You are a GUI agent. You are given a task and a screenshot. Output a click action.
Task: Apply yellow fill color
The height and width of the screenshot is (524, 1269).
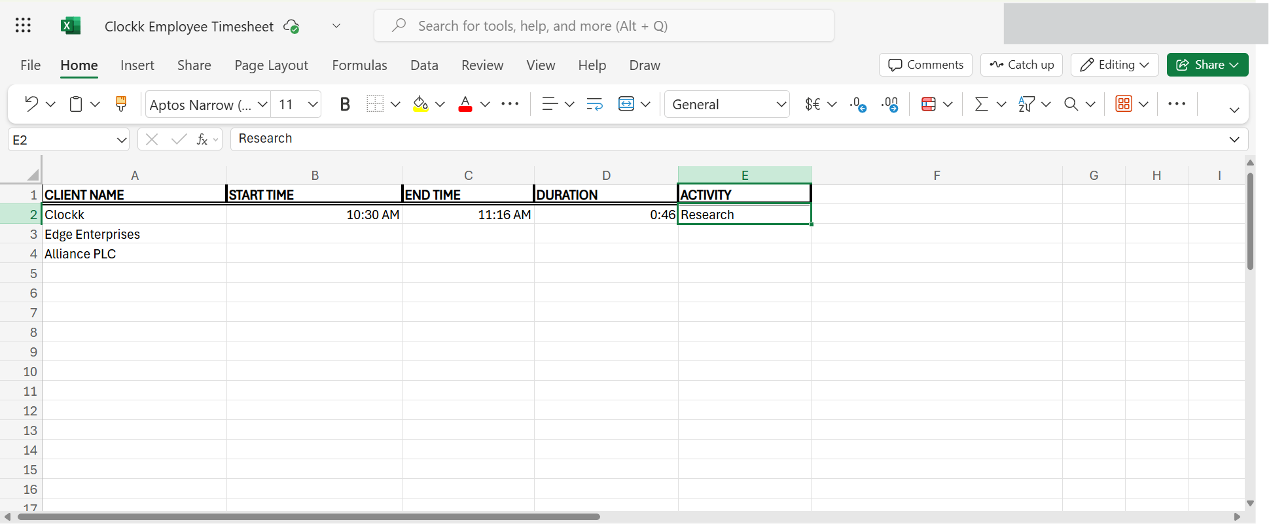tap(421, 104)
